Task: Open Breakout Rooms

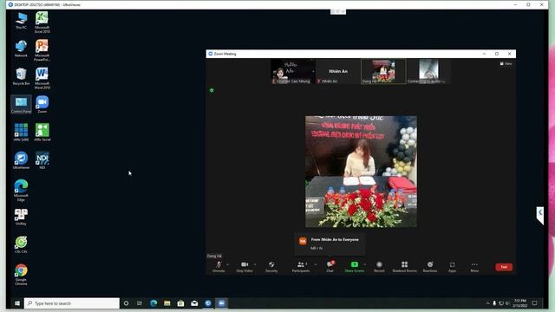Action: click(x=405, y=267)
